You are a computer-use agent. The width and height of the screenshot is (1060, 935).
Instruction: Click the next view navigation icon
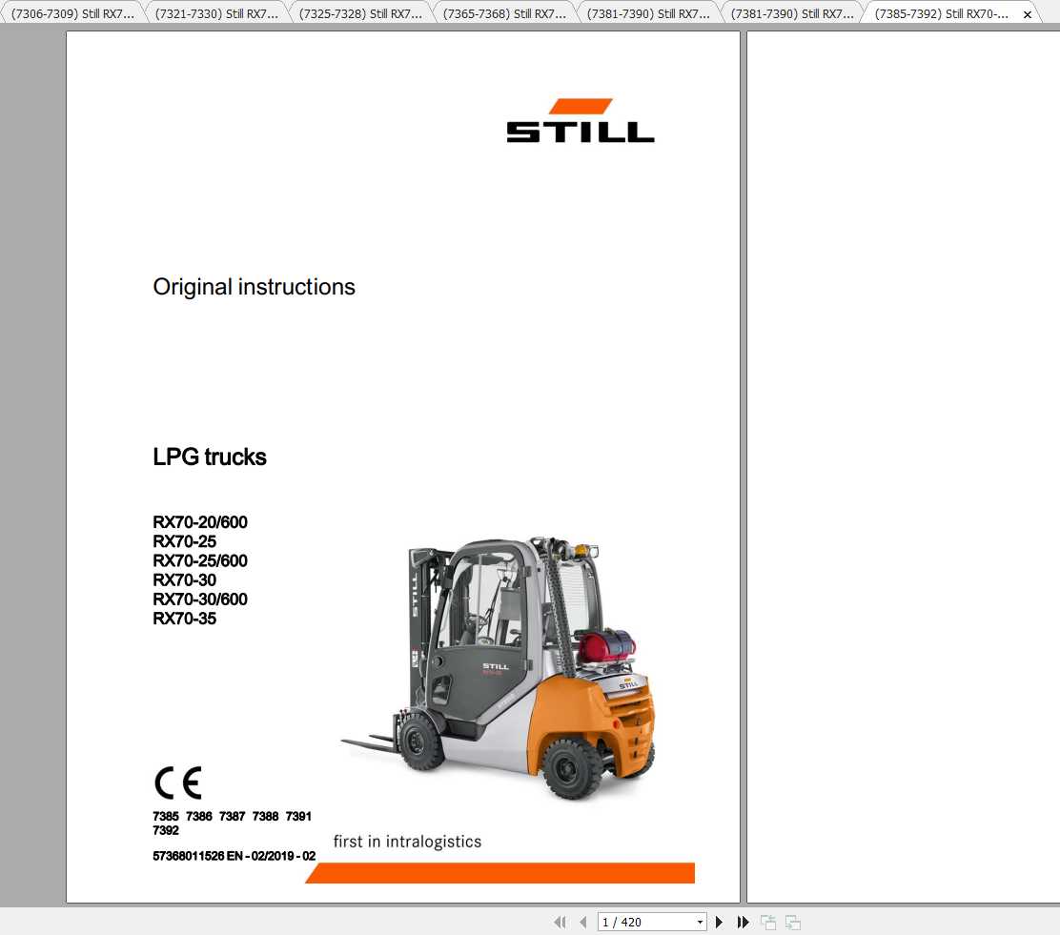pyautogui.click(x=792, y=922)
